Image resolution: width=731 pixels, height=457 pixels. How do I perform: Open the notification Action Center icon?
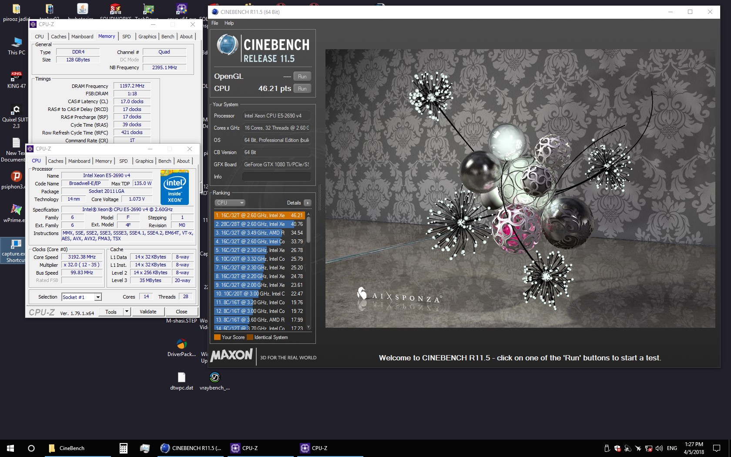point(716,448)
